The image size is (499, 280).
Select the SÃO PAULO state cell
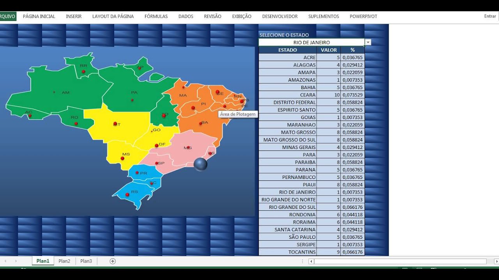click(x=288, y=237)
